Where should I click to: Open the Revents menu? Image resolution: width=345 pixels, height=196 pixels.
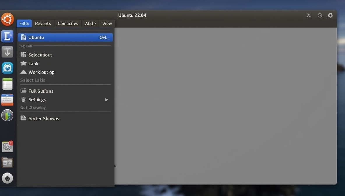click(x=43, y=23)
